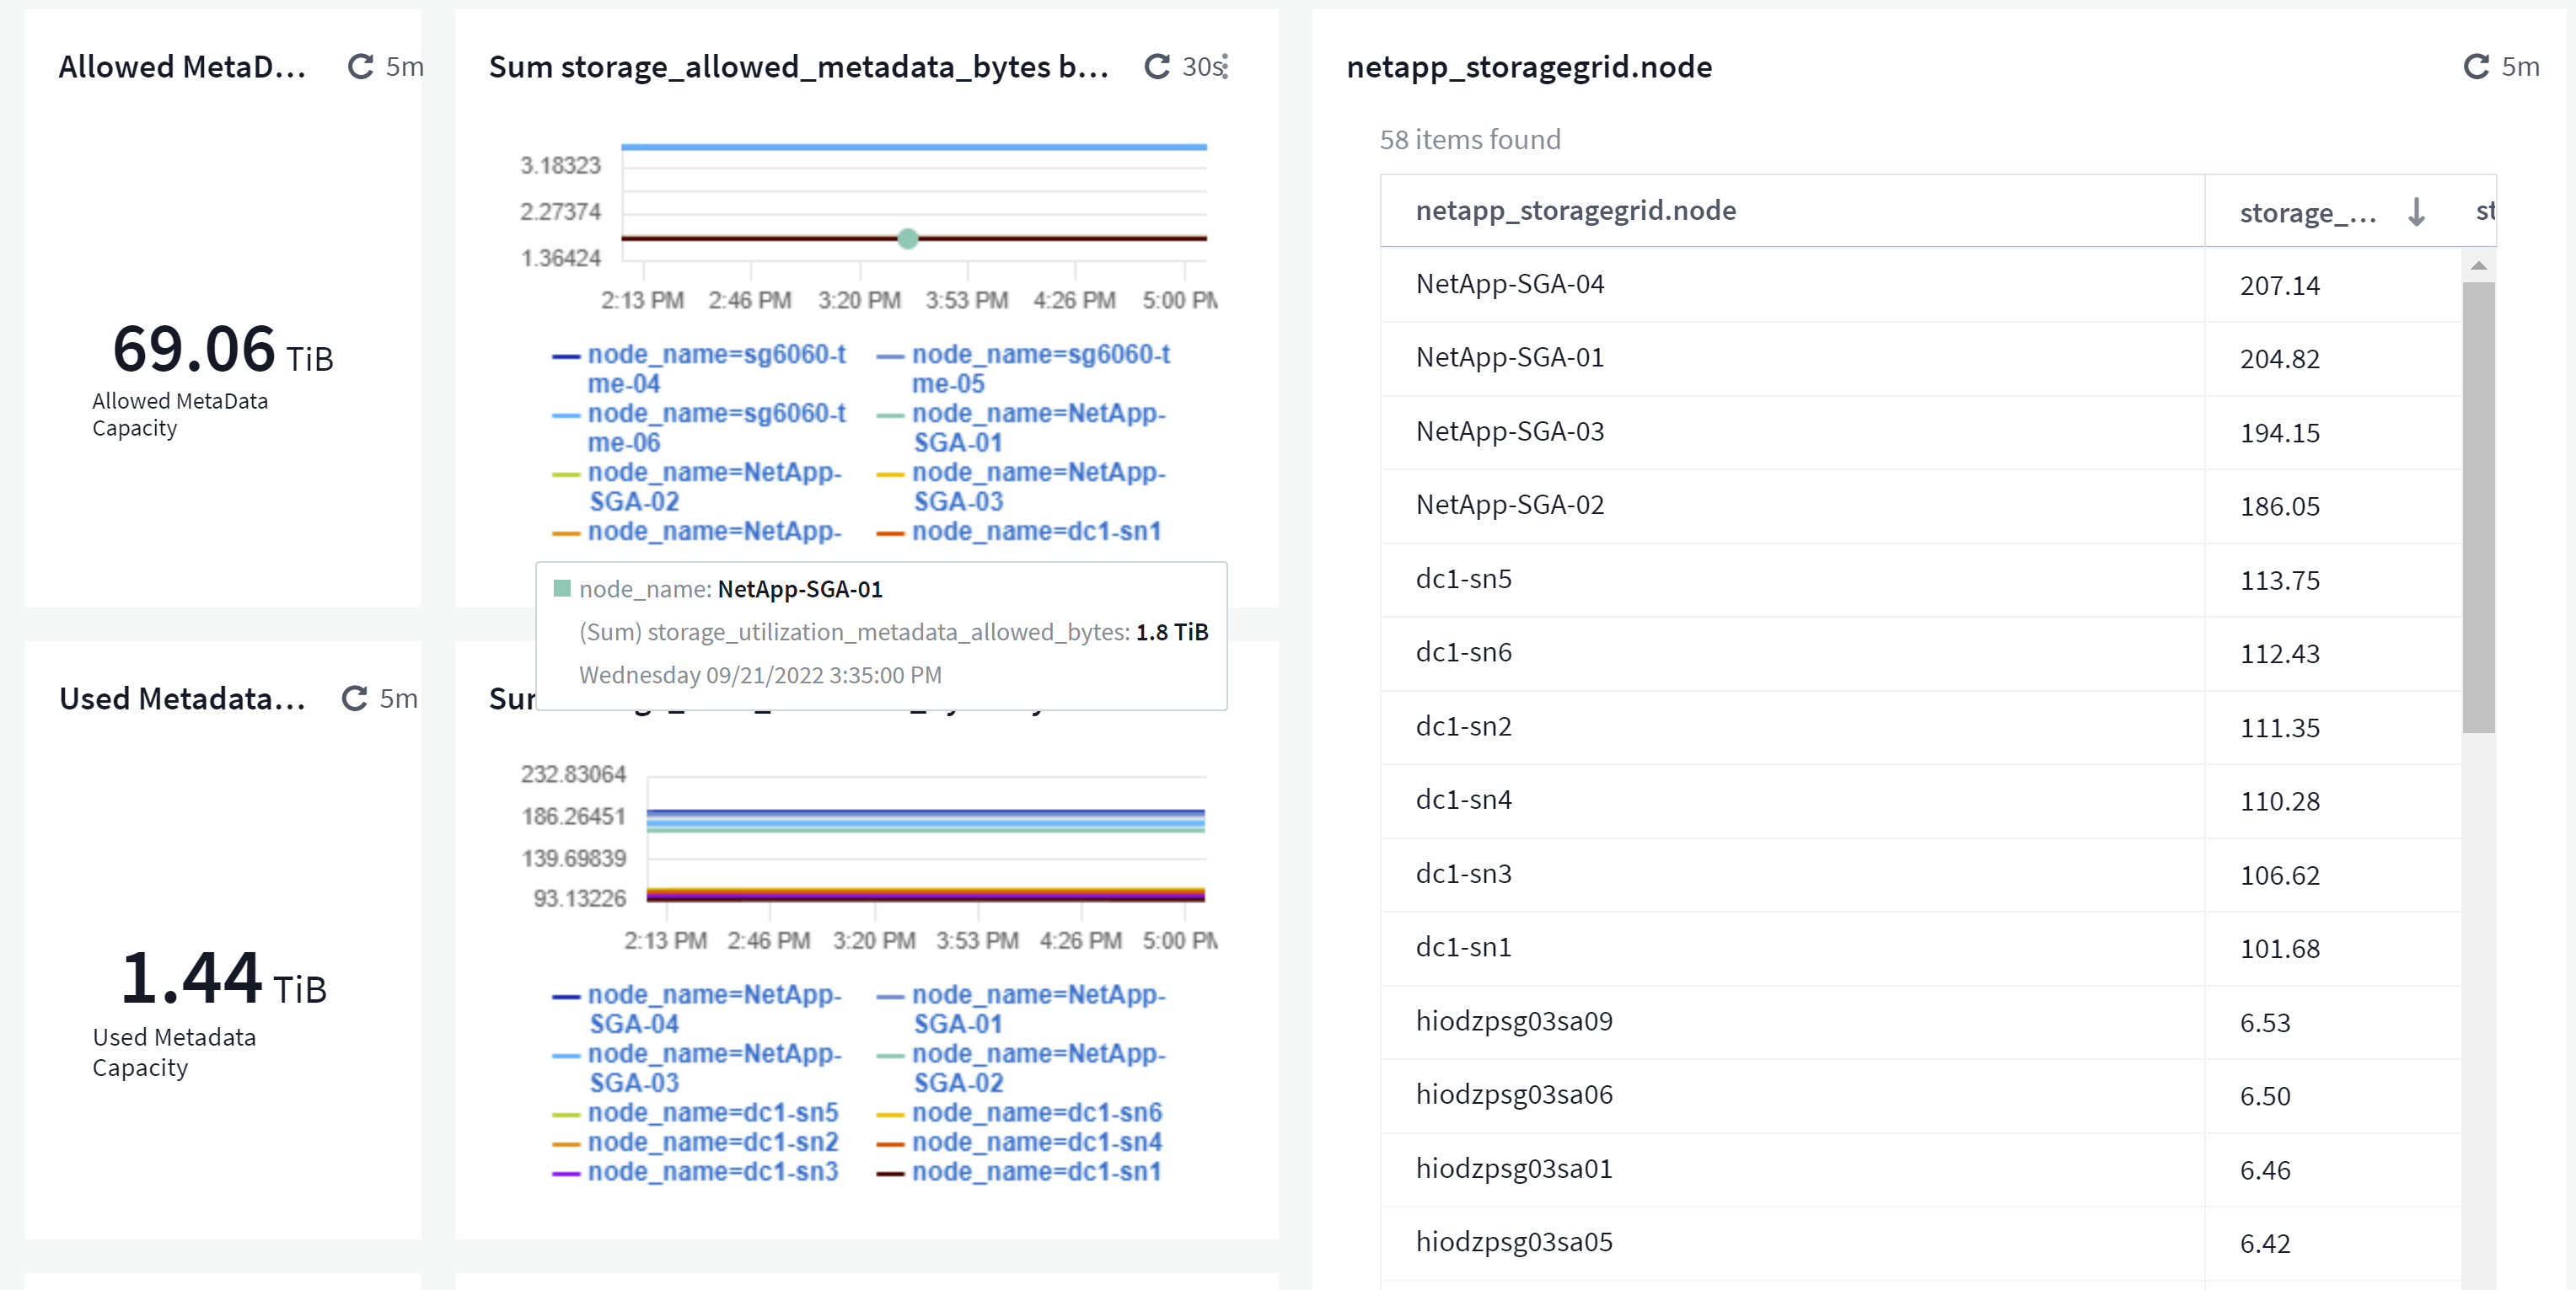Click the hiodzpsg03sa09 node name

coord(1513,1021)
